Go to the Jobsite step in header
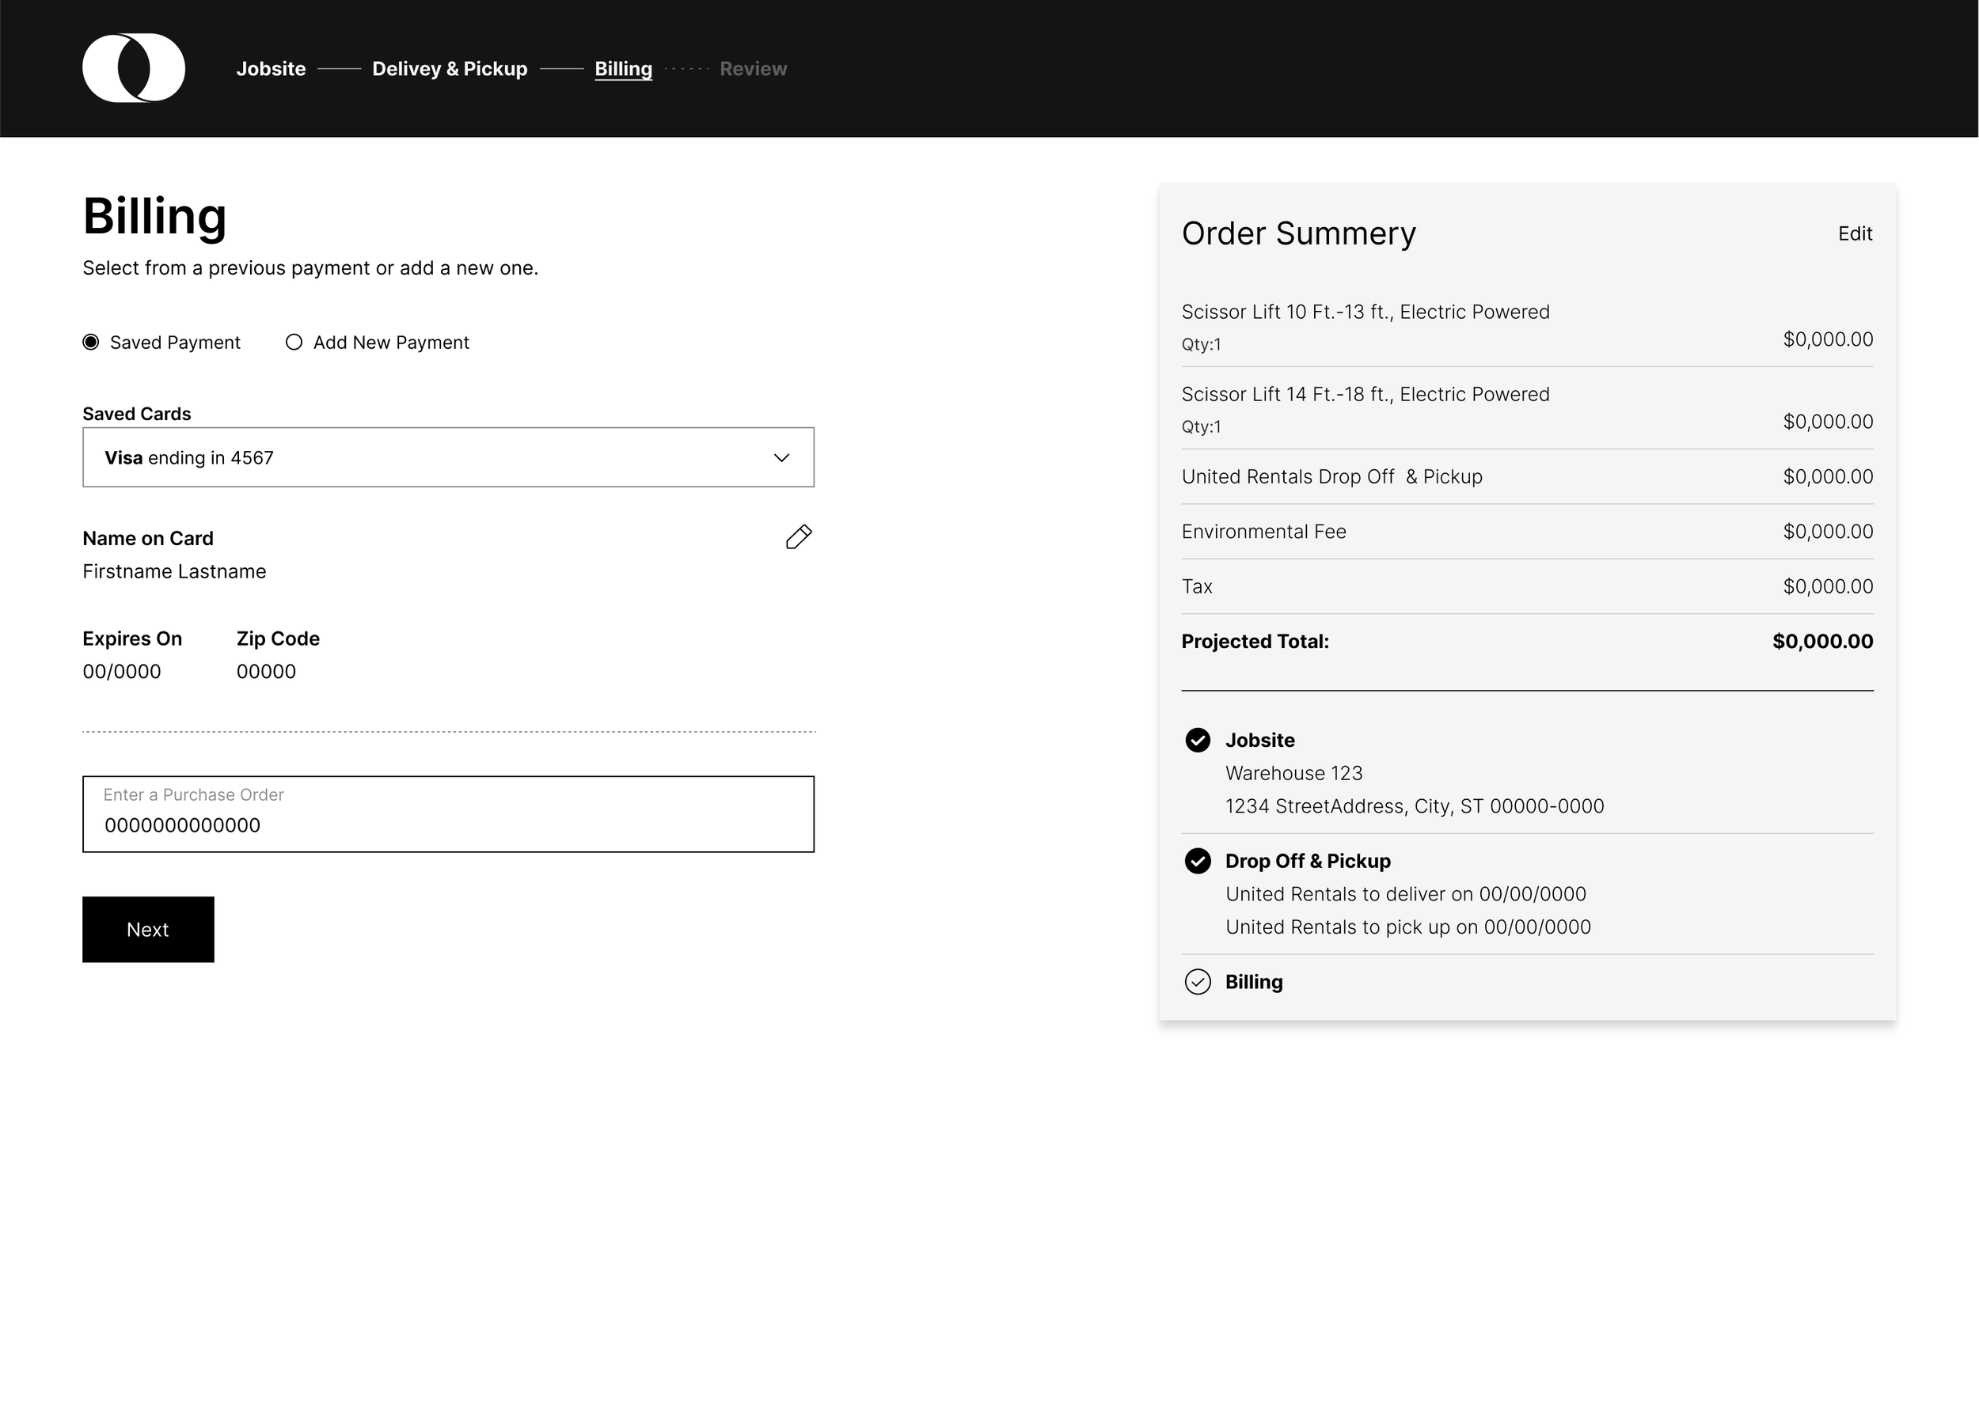The image size is (1979, 1406). click(x=271, y=70)
